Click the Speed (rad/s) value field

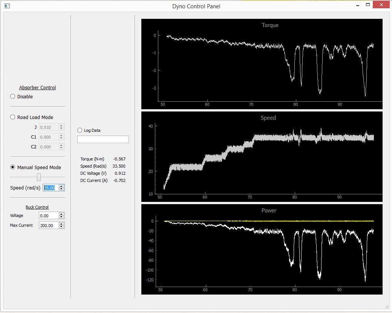(50, 188)
